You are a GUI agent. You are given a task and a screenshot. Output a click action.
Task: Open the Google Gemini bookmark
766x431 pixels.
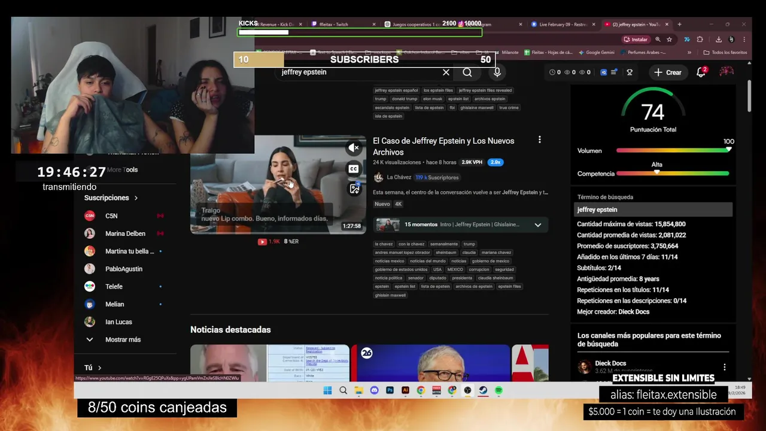(x=595, y=53)
